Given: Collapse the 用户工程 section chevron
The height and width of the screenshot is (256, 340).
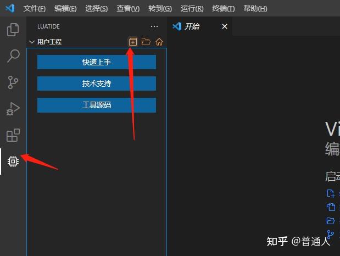Looking at the screenshot, I should 32,42.
